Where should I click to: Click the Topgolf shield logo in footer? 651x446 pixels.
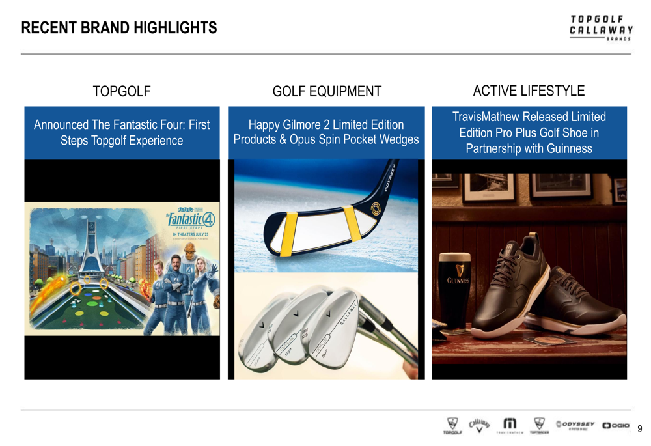tap(452, 426)
